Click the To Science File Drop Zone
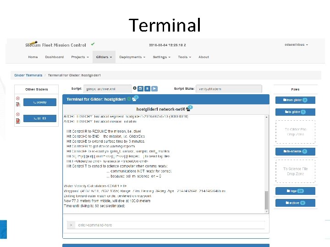 (x=296, y=172)
